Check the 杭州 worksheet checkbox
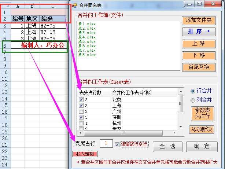The height and width of the screenshot is (169, 225). [81, 123]
